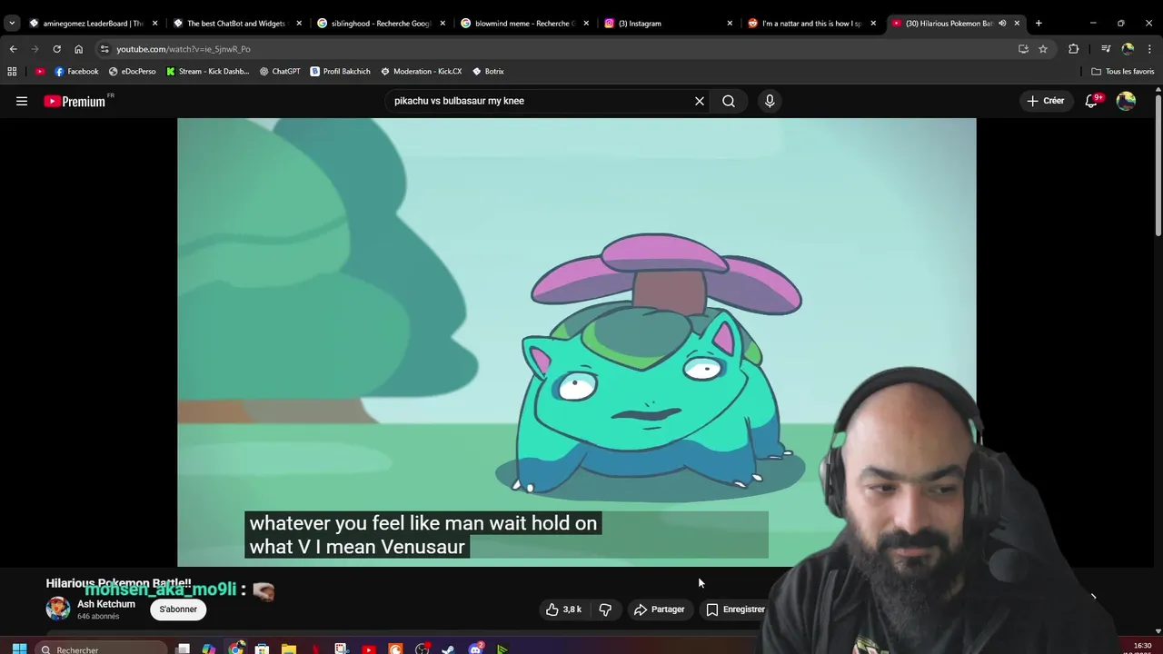Click Partager share button
1163x654 pixels.
pos(660,609)
